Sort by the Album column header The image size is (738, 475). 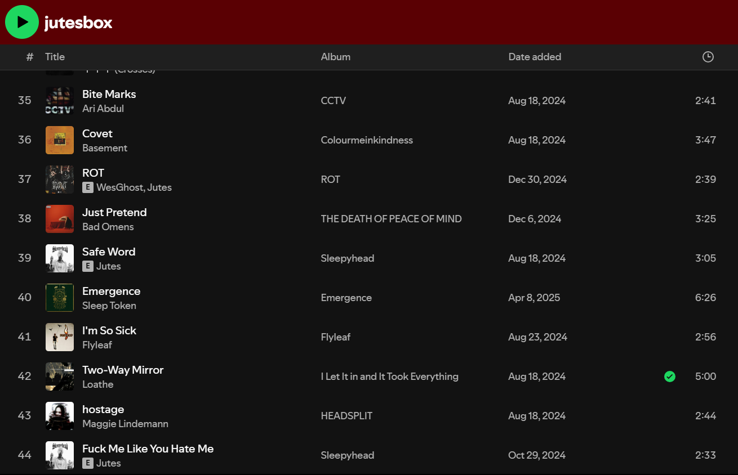click(335, 57)
